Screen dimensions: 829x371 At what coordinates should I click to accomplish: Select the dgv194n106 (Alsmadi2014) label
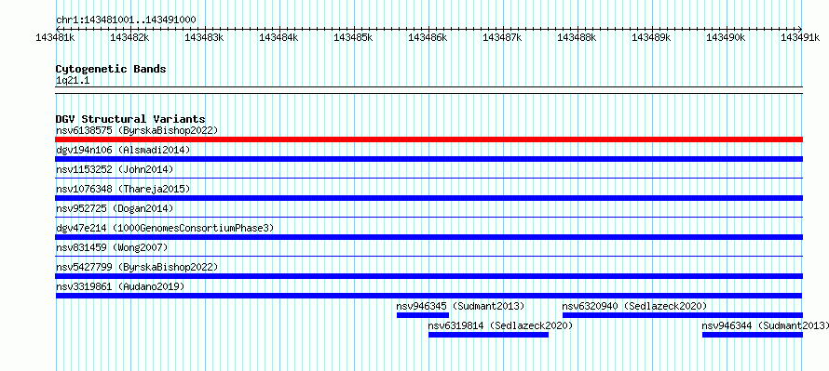point(123,150)
